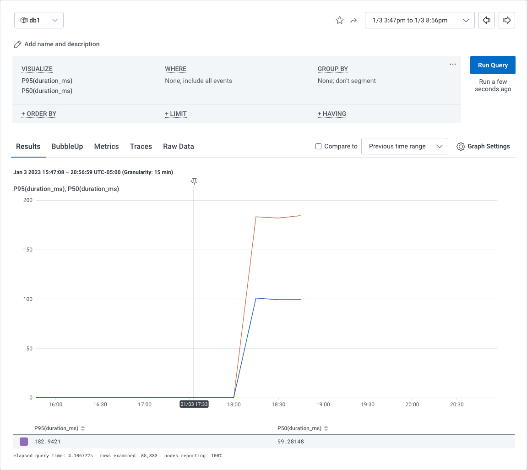The width and height of the screenshot is (527, 470).
Task: Open the Previous time range dropdown
Action: pyautogui.click(x=404, y=147)
